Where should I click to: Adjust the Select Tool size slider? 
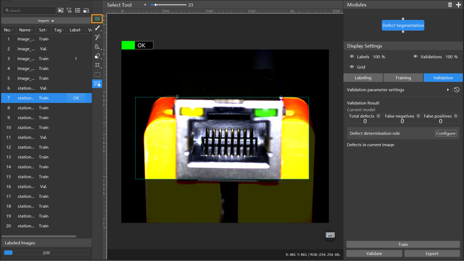(x=169, y=5)
